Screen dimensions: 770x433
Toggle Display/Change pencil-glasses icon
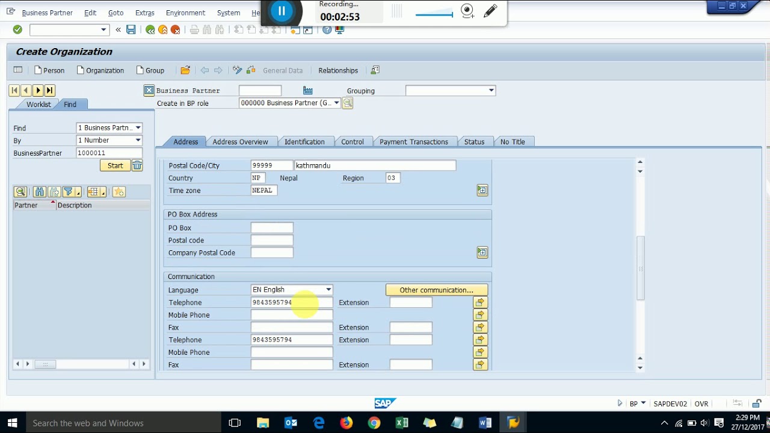pyautogui.click(x=237, y=70)
